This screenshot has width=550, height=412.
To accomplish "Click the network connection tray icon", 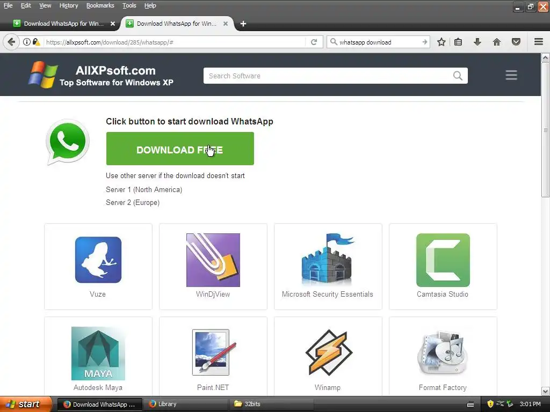I will pyautogui.click(x=500, y=404).
